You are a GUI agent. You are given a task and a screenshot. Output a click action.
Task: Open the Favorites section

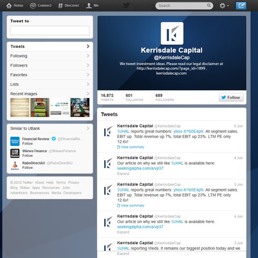50,75
